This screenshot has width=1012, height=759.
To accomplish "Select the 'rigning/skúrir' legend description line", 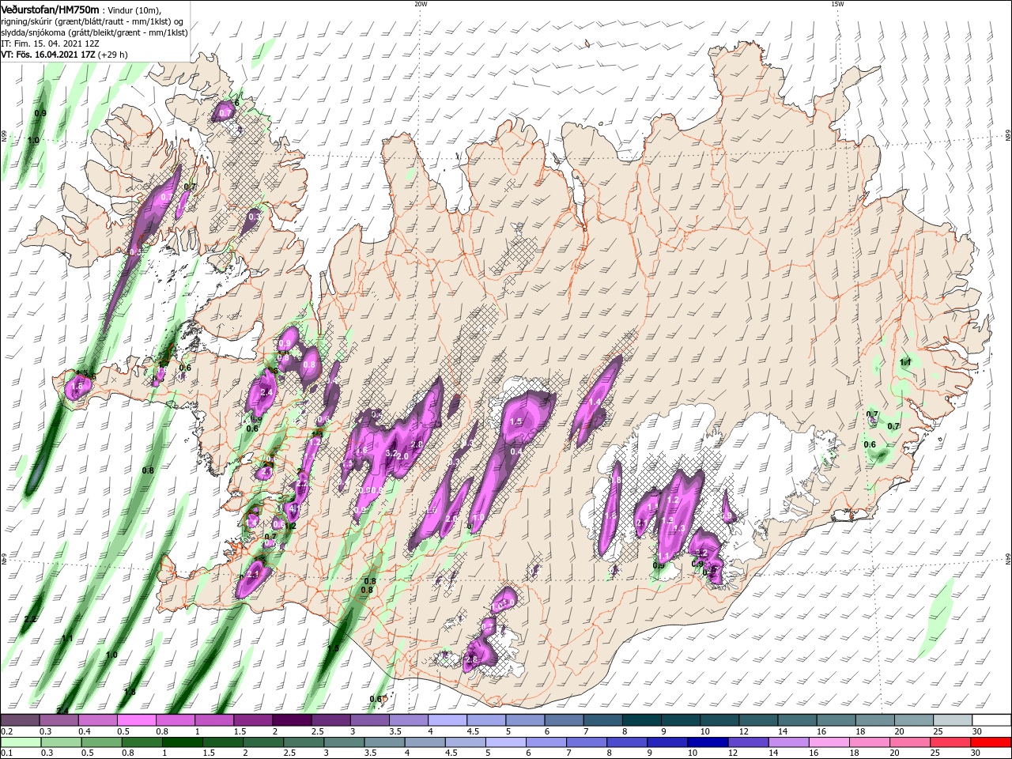I will tap(93, 21).
